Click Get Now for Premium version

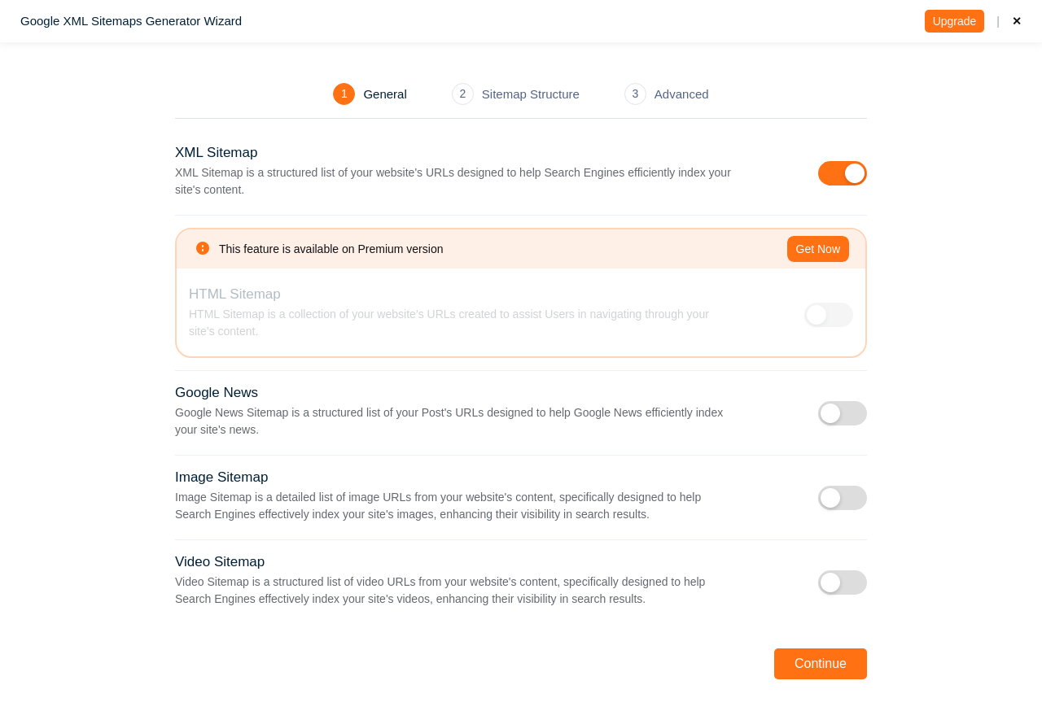[817, 249]
